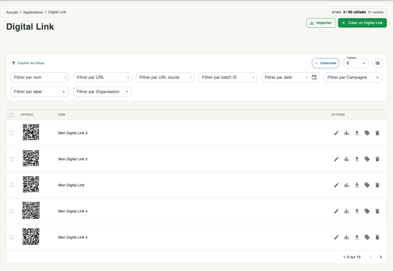Open calendar picker in date filter
The width and height of the screenshot is (393, 271).
[314, 77]
